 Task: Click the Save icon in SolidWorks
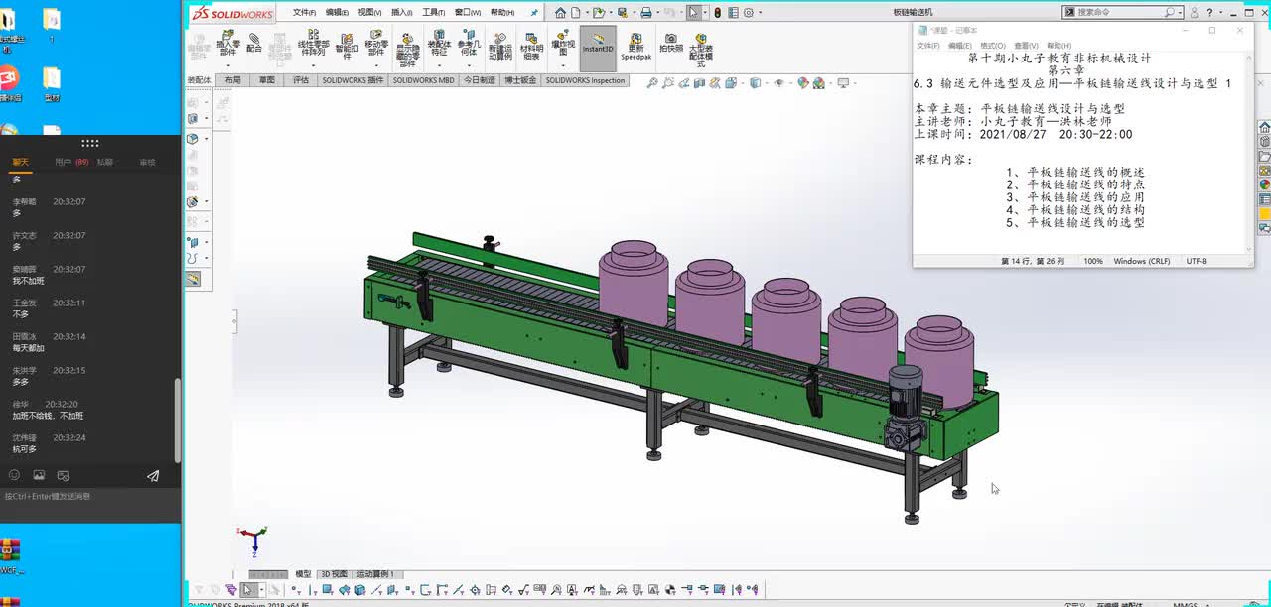[x=623, y=13]
